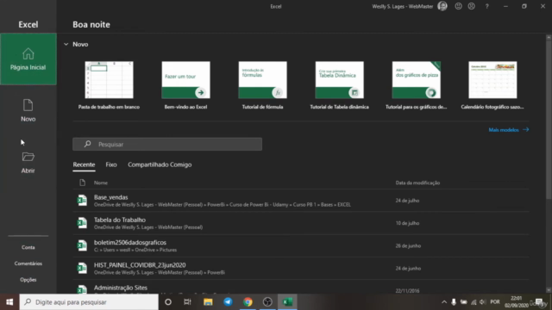
Task: Open Calendário fotográfico sazonal template
Action: pos(492,85)
